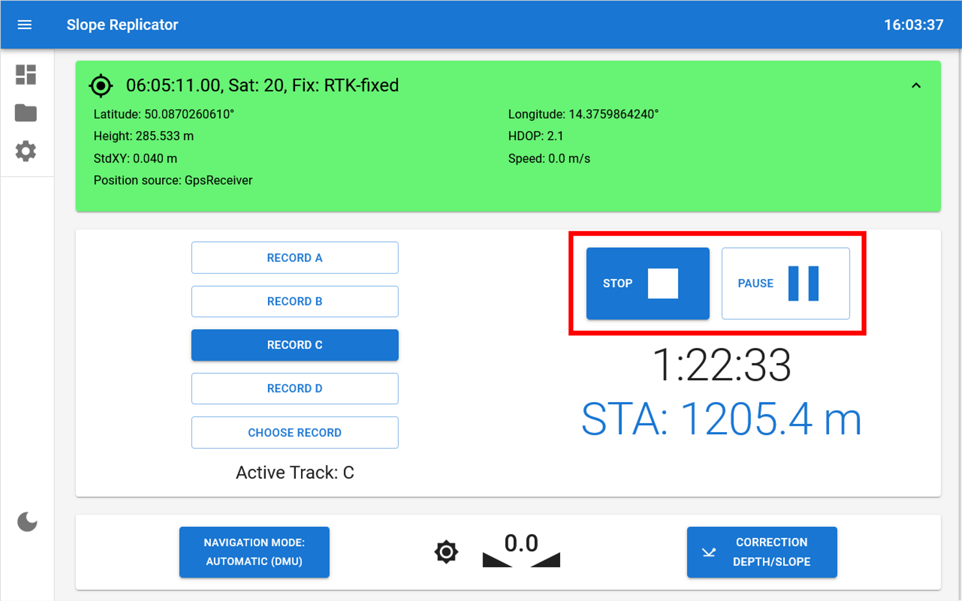
Task: Select Record A track
Action: click(x=295, y=258)
